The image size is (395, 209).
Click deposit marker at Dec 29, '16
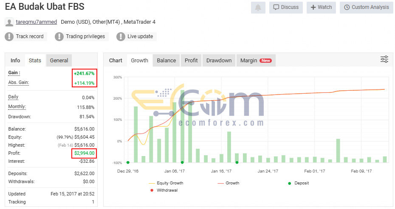click(x=128, y=162)
